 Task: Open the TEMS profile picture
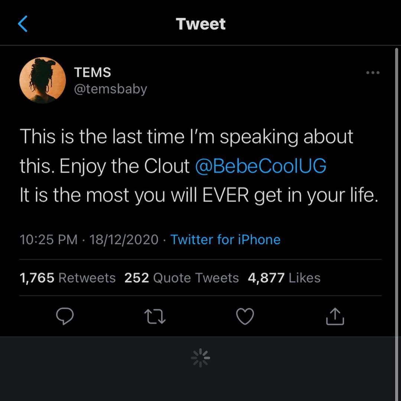coord(42,80)
